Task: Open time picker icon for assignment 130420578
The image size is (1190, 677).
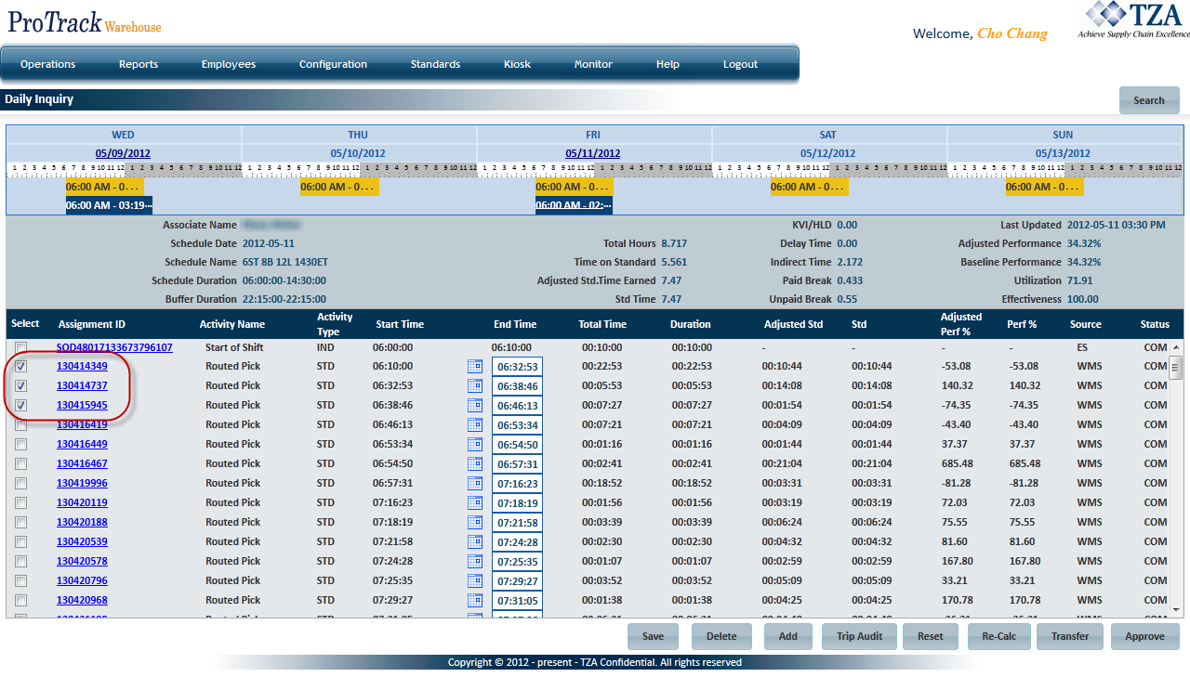Action: 474,562
